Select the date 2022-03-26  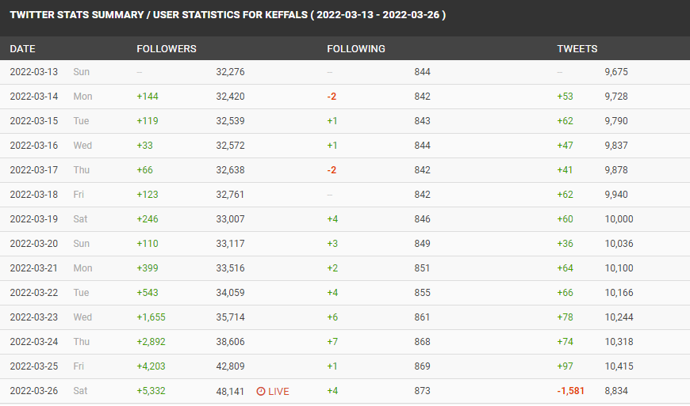[x=34, y=391]
